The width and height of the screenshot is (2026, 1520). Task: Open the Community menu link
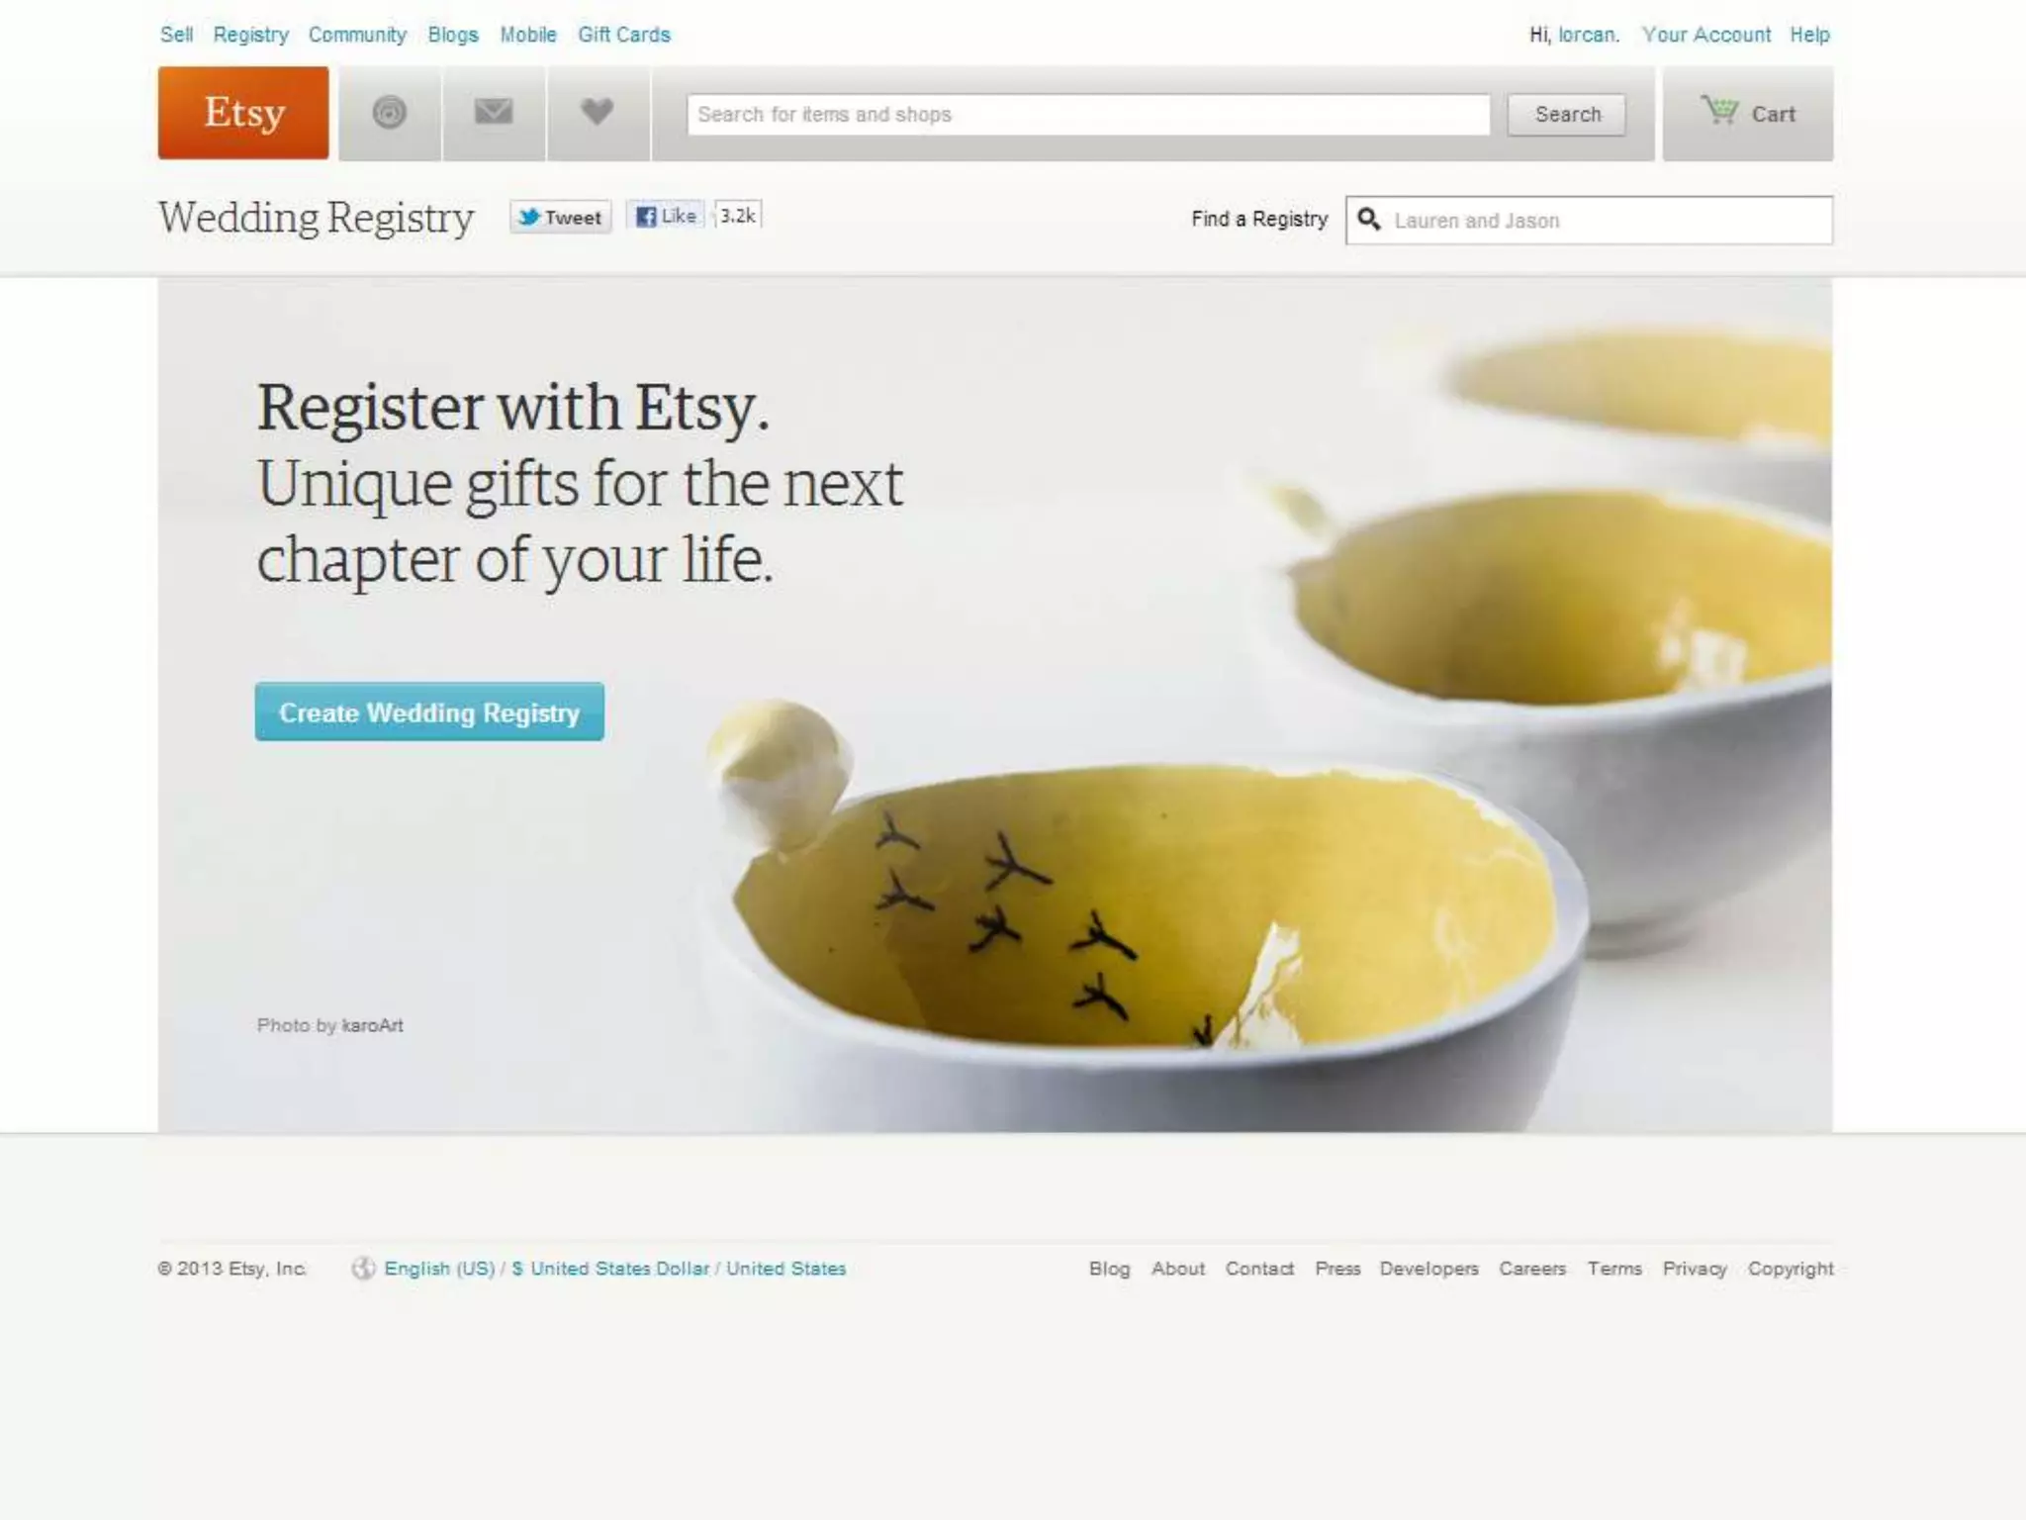coord(357,35)
